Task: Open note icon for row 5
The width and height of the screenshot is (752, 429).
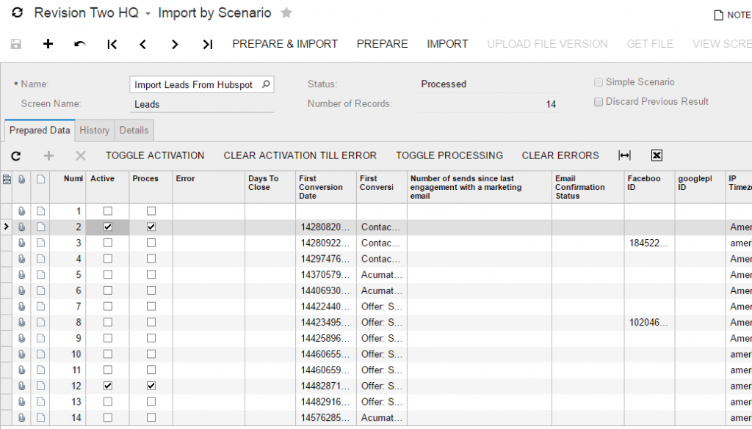Action: coord(41,275)
